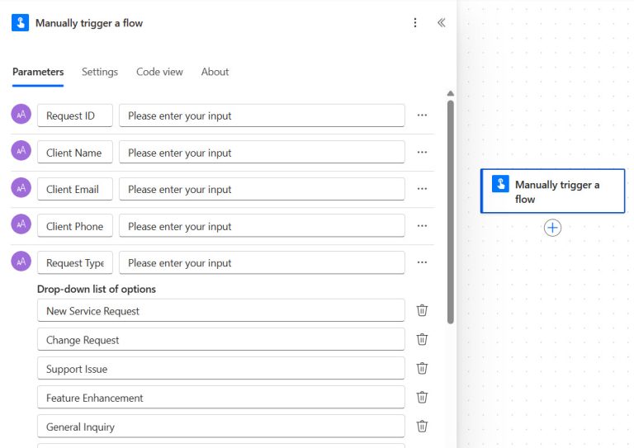Open the ellipsis menu for the Client Name row
The image size is (634, 448).
coord(422,153)
